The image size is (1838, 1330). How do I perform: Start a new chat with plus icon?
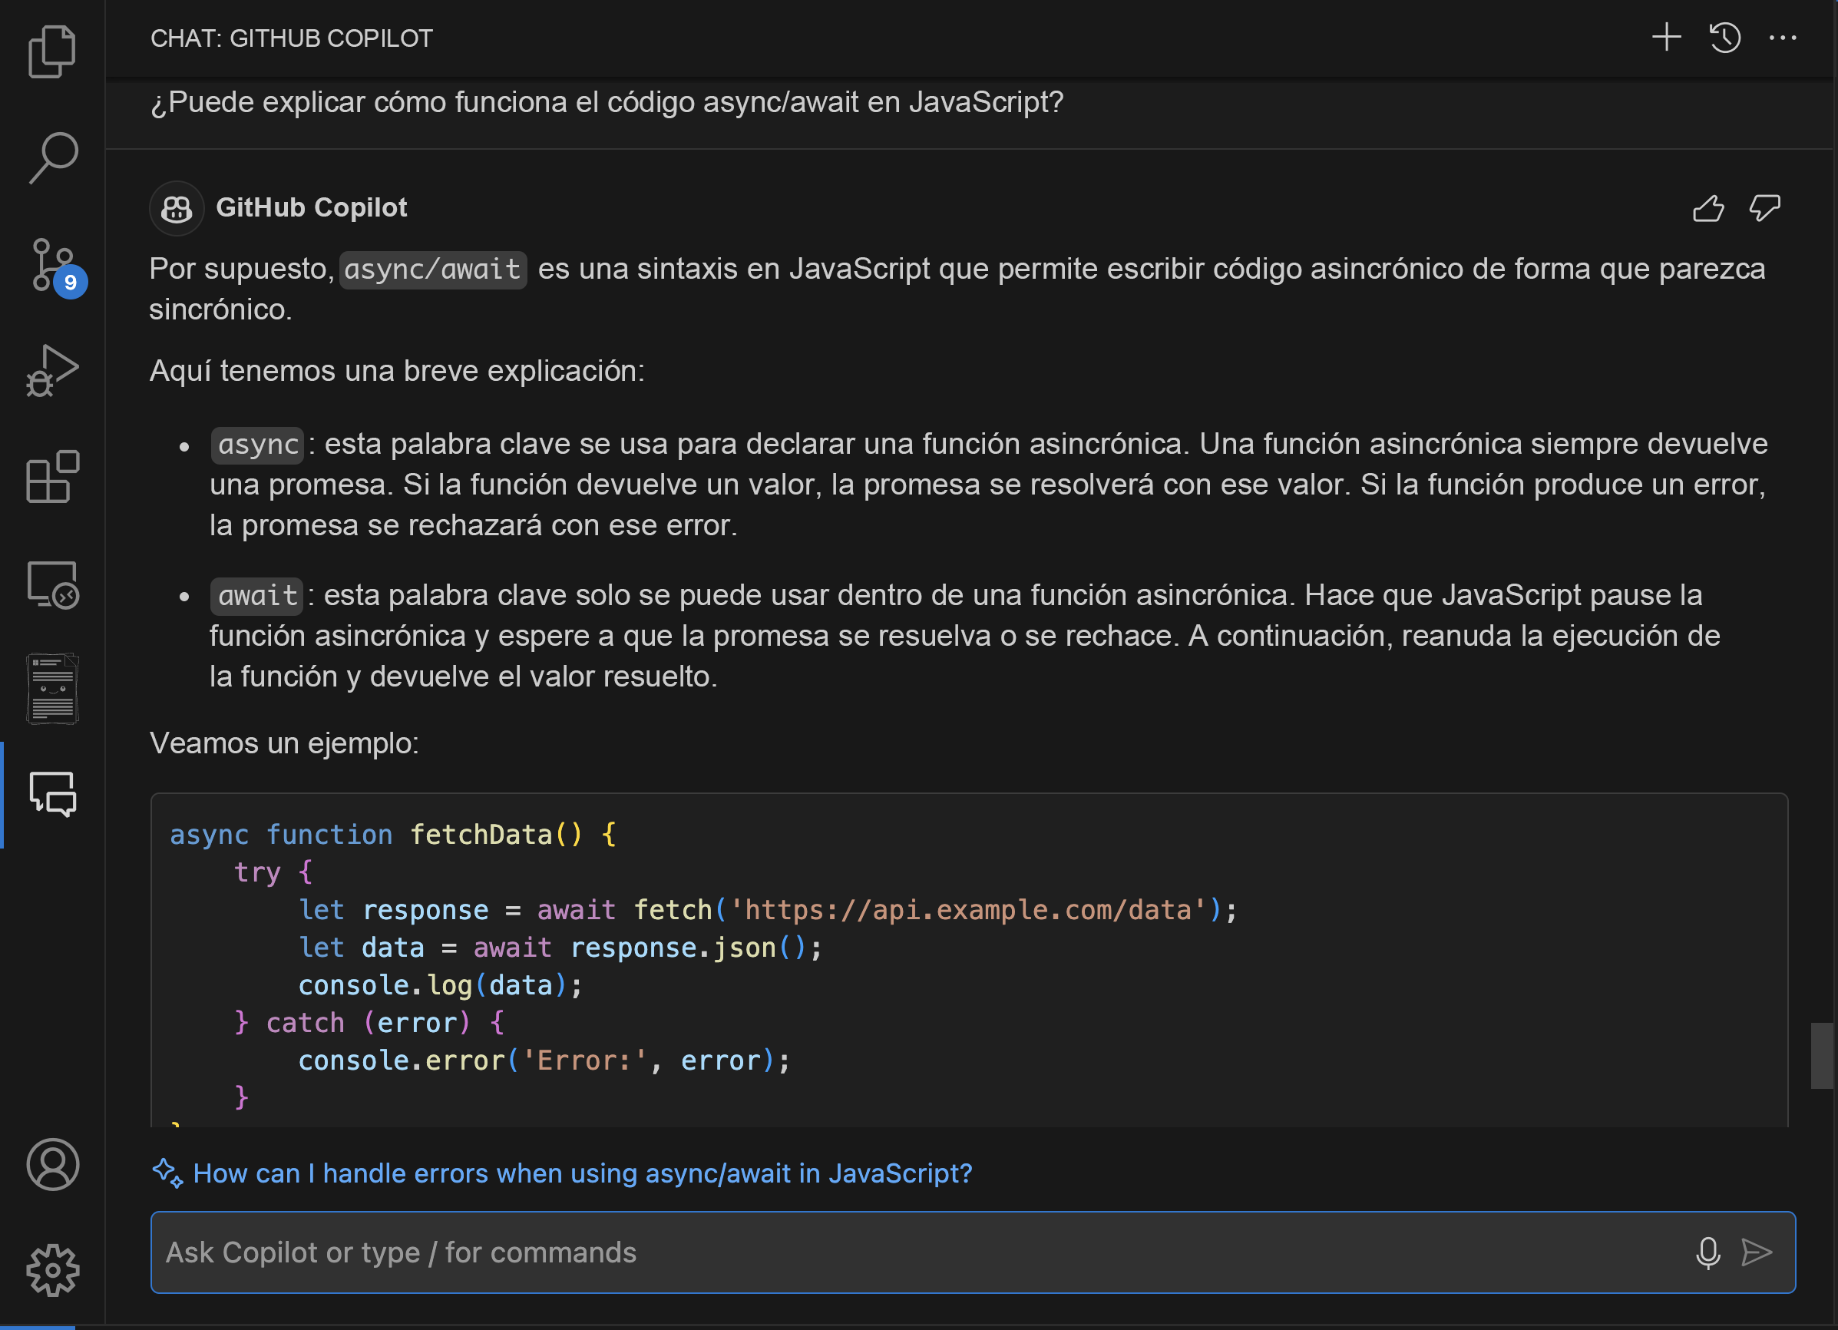1666,38
